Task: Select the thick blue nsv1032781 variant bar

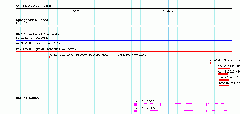Action: click(124, 40)
